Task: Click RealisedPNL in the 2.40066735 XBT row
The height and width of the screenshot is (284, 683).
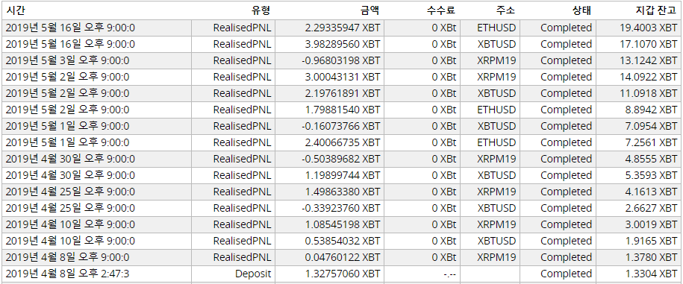Action: click(242, 142)
